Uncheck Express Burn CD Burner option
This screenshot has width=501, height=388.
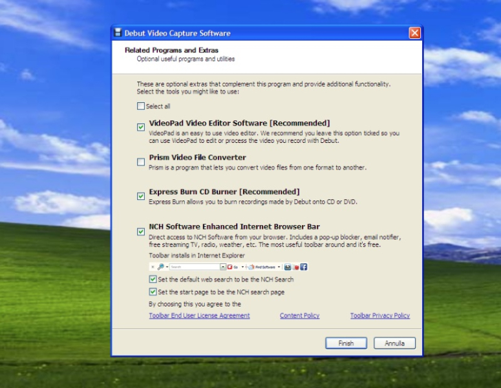[x=140, y=196]
